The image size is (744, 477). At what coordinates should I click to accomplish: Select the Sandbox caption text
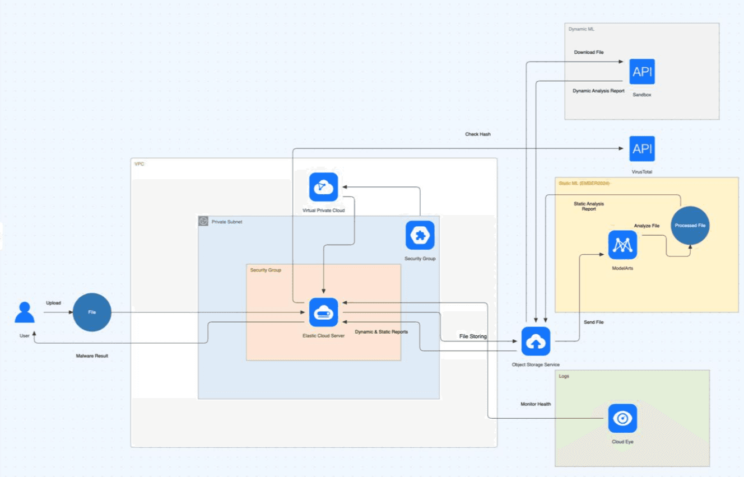[642, 95]
